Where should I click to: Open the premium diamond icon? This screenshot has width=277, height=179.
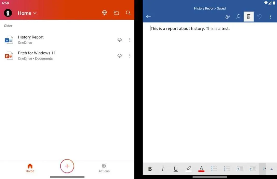(x=105, y=13)
